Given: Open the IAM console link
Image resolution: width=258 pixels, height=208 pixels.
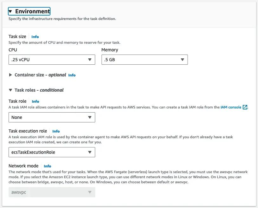Looking at the screenshot, I should 231,107.
